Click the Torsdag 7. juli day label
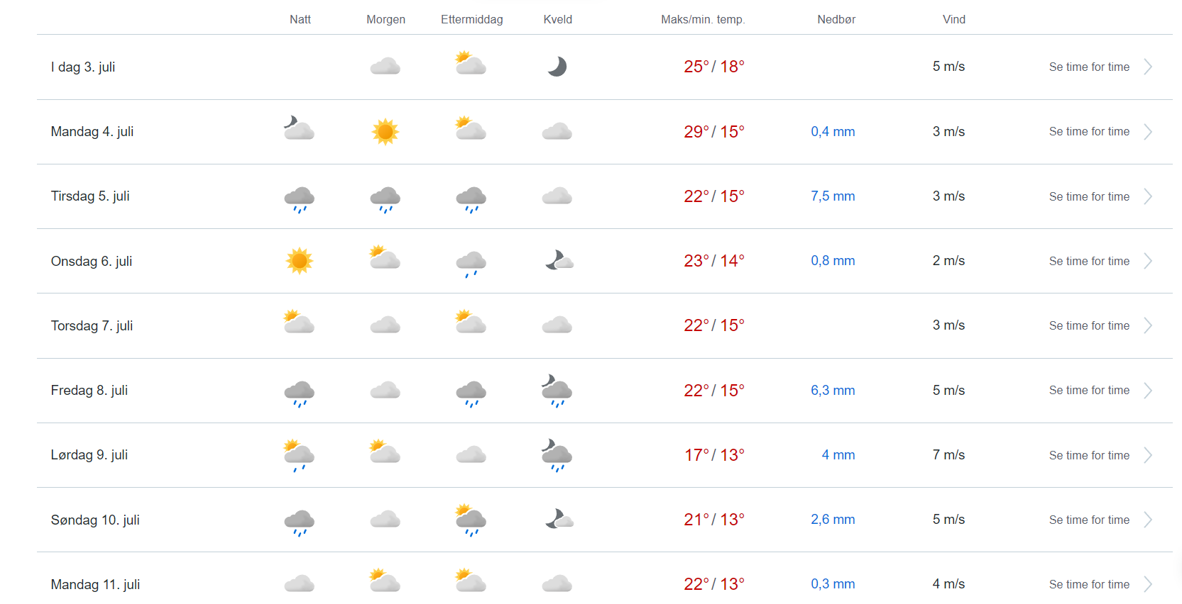This screenshot has height=604, width=1182. (x=92, y=326)
